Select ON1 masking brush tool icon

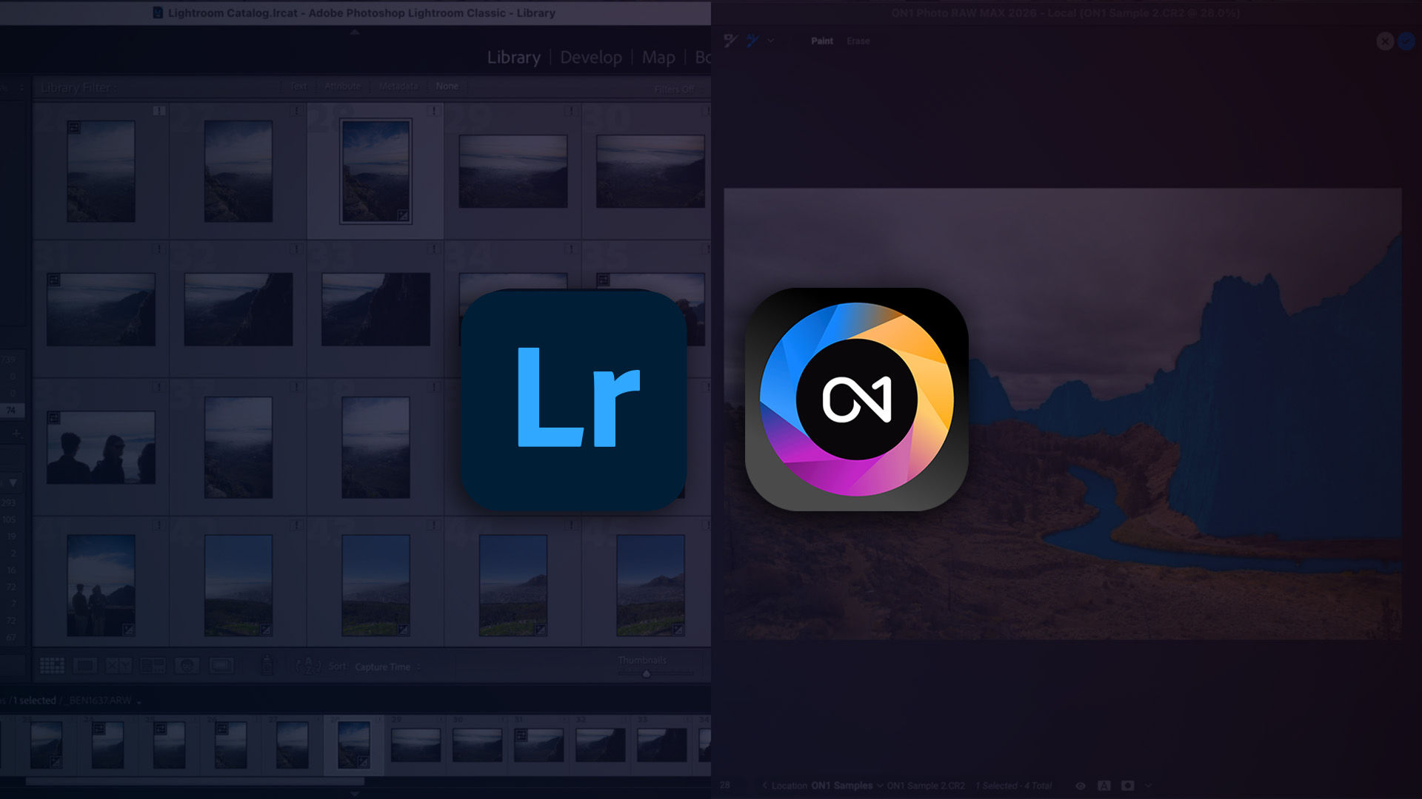[731, 41]
